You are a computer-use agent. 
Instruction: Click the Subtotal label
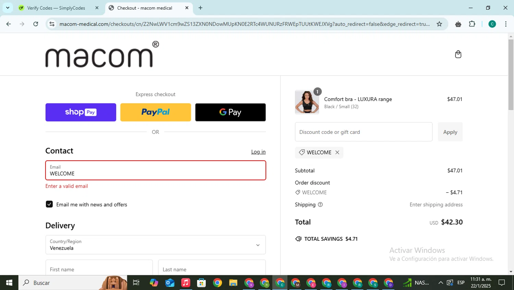305,171
